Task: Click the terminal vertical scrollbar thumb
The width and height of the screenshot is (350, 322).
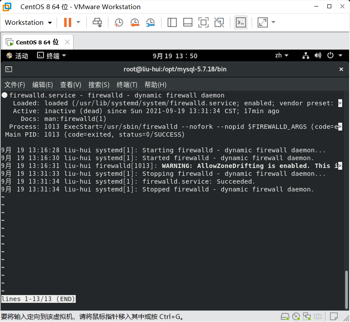Action: (347, 289)
